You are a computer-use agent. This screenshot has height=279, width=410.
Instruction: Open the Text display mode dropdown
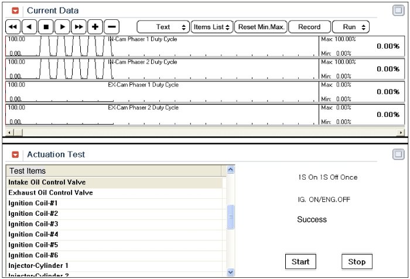[x=163, y=27]
